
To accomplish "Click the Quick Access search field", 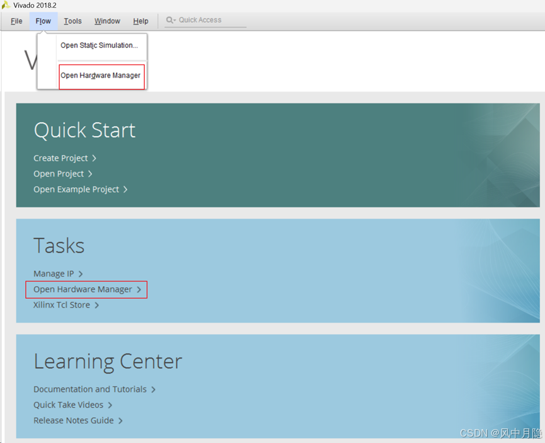I will click(x=205, y=20).
